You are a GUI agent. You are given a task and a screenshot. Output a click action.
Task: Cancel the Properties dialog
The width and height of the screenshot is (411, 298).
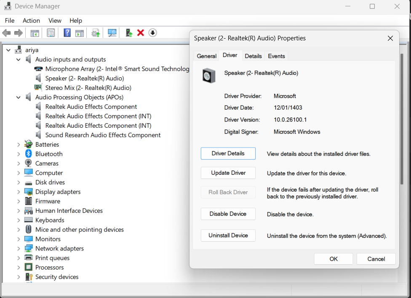pos(376,259)
